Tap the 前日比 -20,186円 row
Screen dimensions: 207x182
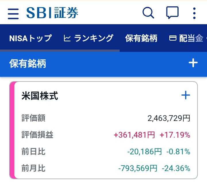point(106,151)
